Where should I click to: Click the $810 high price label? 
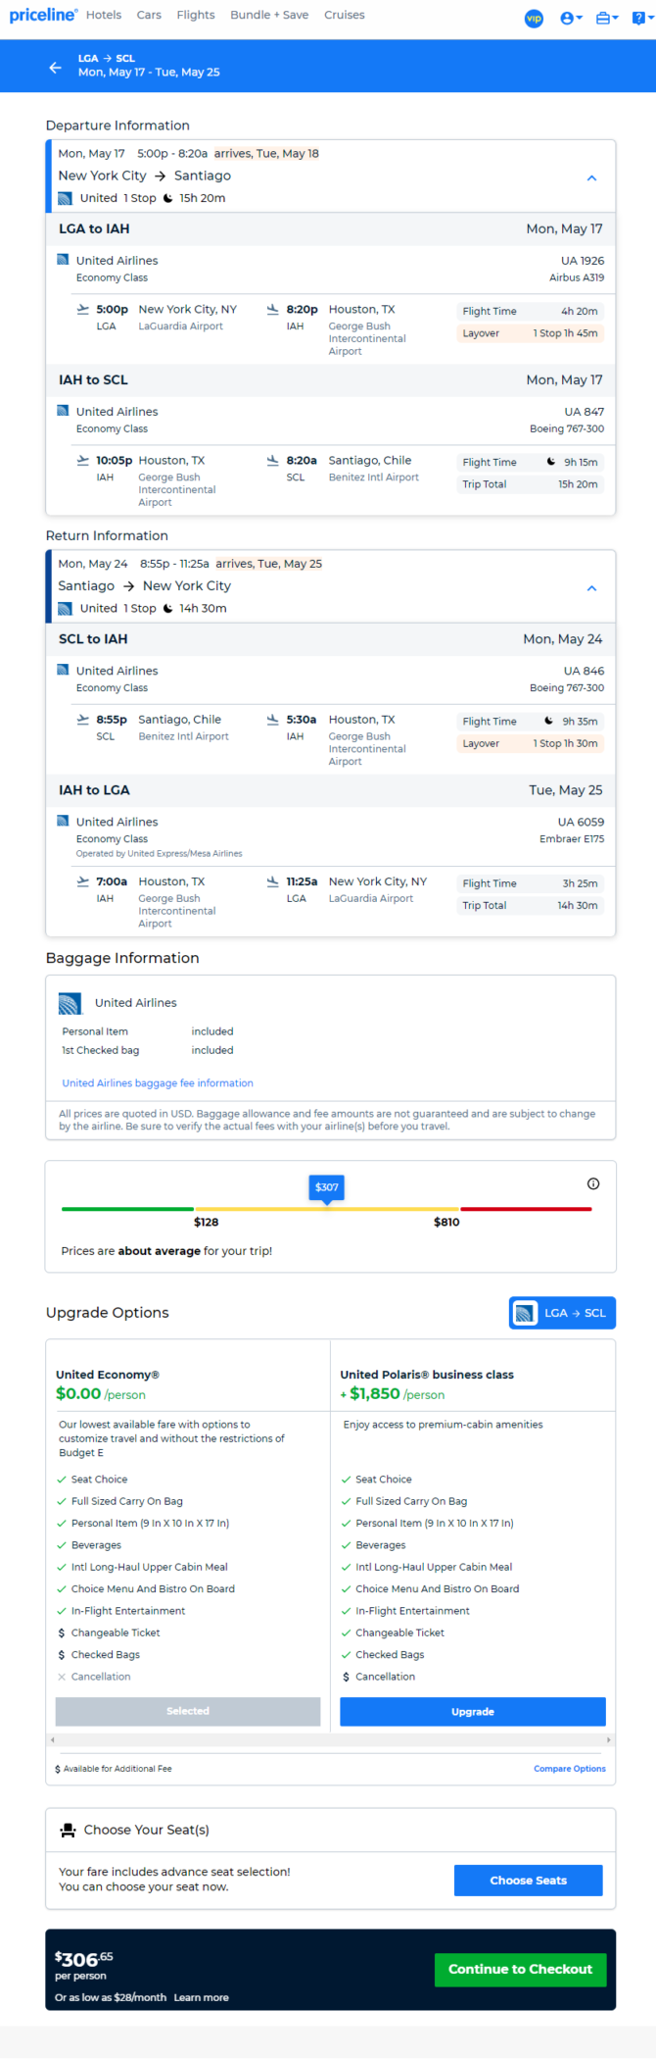pos(446,1222)
